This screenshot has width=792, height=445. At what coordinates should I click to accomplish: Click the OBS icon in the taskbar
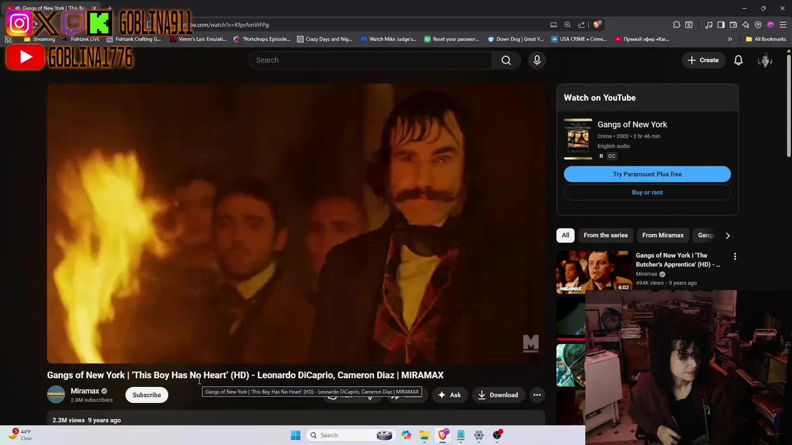[x=497, y=435]
